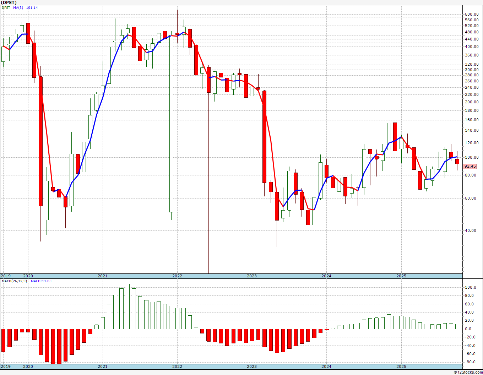
Task: Select the green DPST legend label
Action: pos(6,7)
